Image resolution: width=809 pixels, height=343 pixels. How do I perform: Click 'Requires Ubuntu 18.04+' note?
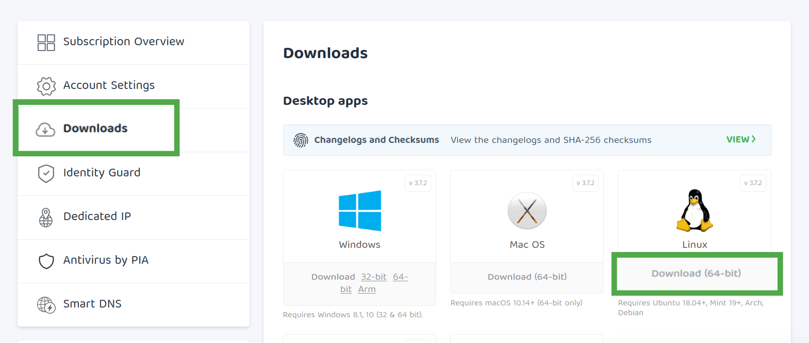(x=691, y=308)
